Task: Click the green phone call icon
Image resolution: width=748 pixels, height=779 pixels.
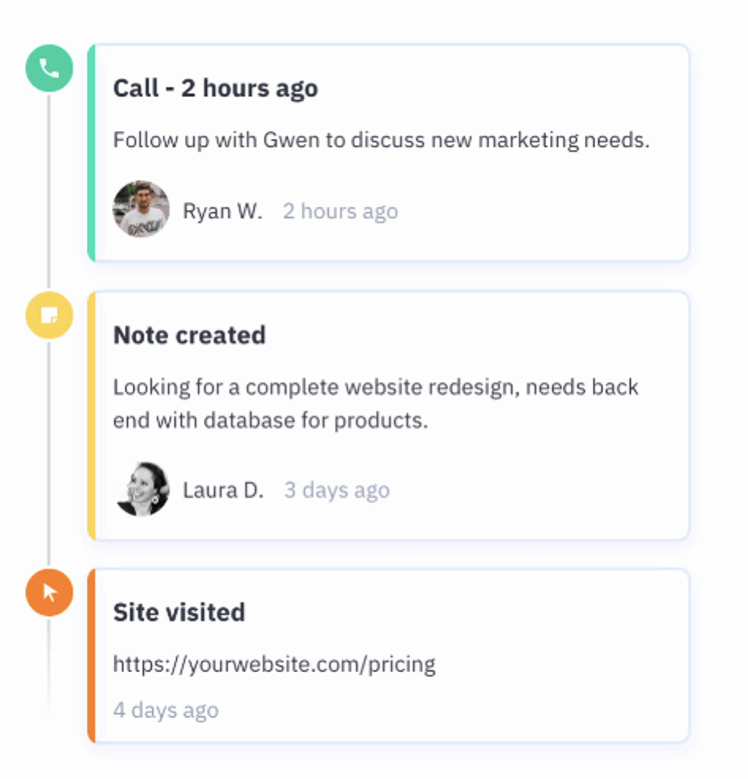Action: click(x=49, y=69)
